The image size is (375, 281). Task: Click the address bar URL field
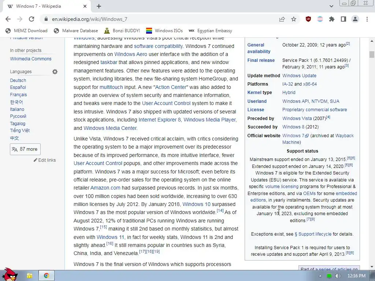point(158,19)
